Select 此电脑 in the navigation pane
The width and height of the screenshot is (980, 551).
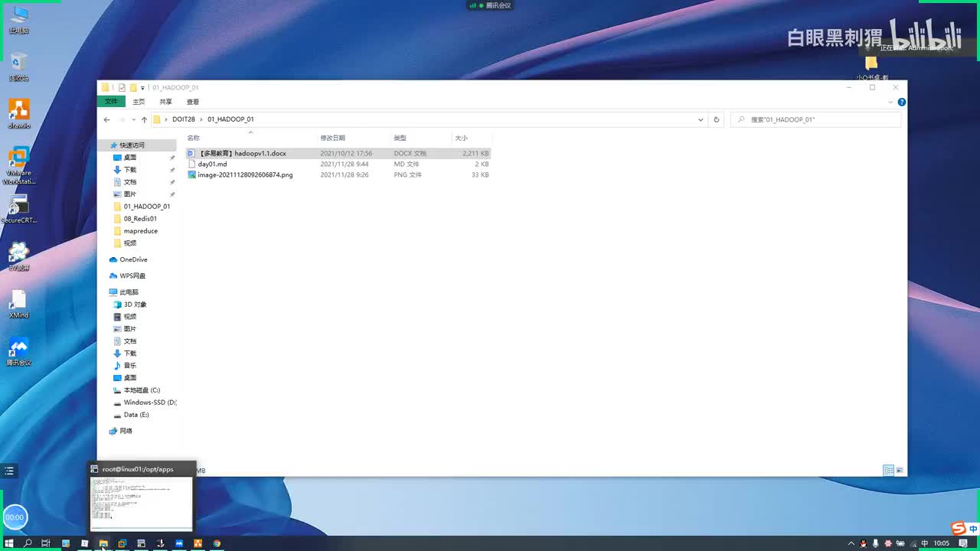129,292
